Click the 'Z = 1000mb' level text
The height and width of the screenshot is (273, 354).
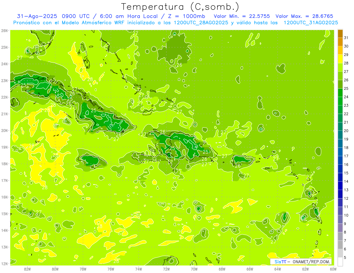(x=186, y=16)
